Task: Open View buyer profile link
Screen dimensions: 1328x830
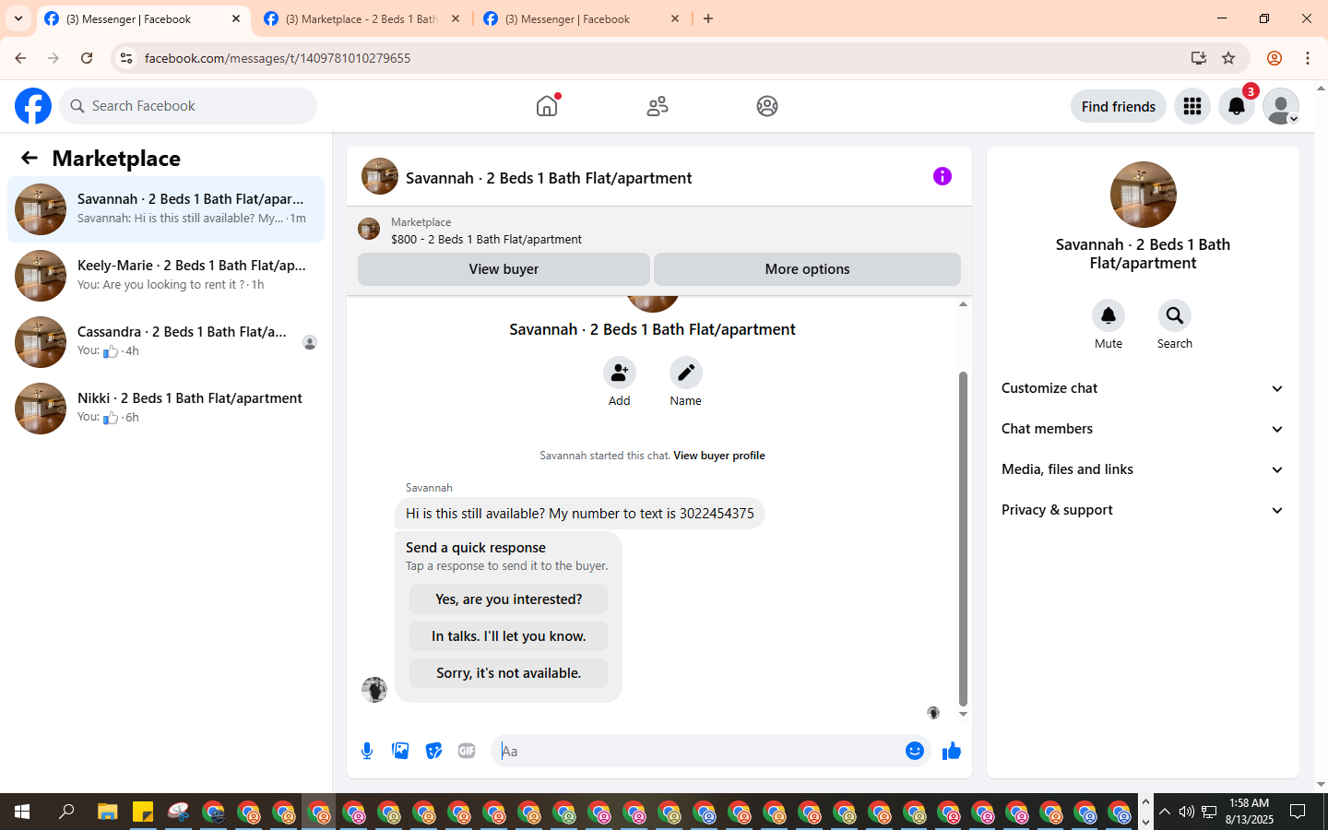Action: 719,456
